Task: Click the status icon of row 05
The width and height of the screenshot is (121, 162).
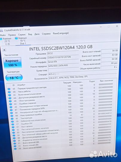Action: point(9,89)
